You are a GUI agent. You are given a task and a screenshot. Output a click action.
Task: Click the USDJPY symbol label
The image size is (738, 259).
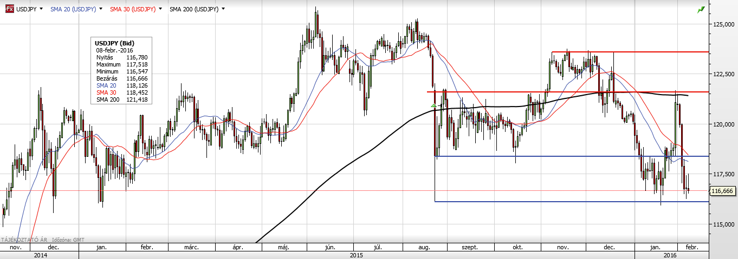pyautogui.click(x=26, y=9)
